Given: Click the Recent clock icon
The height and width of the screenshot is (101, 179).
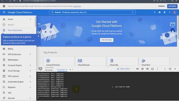Looking at the screenshot, I should tap(4, 25).
